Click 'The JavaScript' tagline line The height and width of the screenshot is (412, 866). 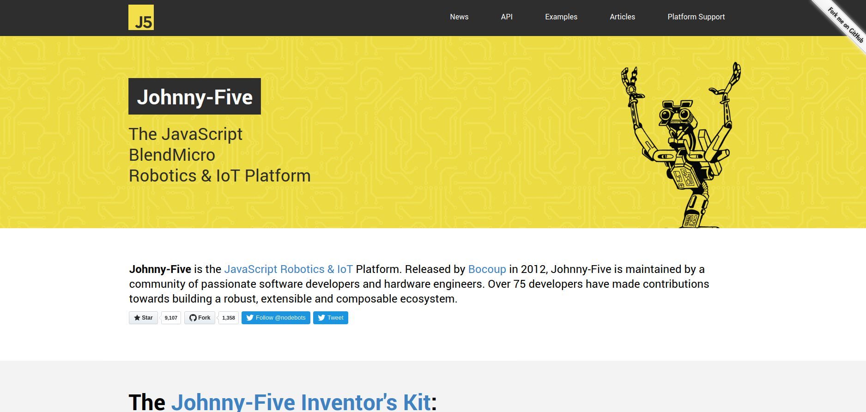185,134
